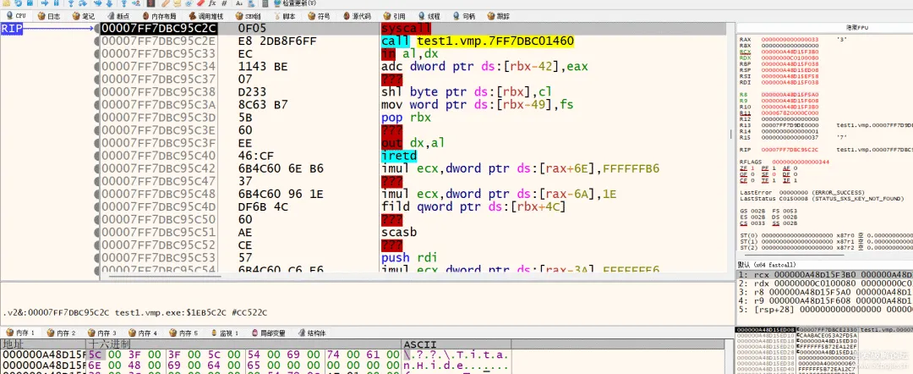
Task: Select the scasb instruction
Action: tap(397, 233)
